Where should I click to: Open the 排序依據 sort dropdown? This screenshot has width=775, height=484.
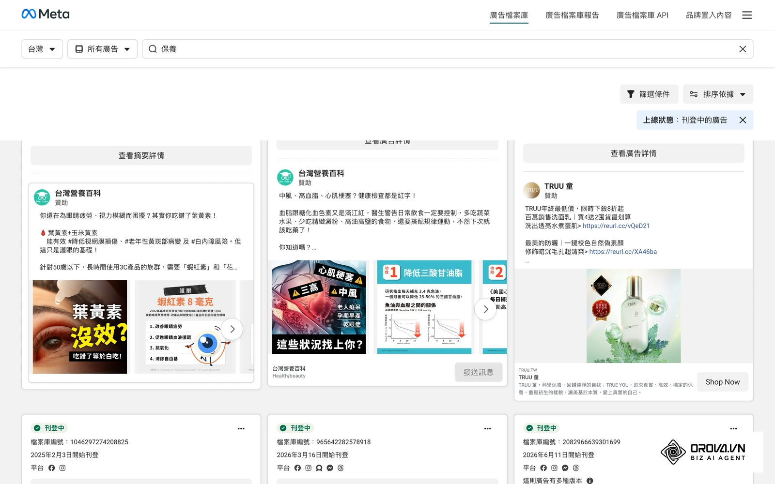[718, 94]
